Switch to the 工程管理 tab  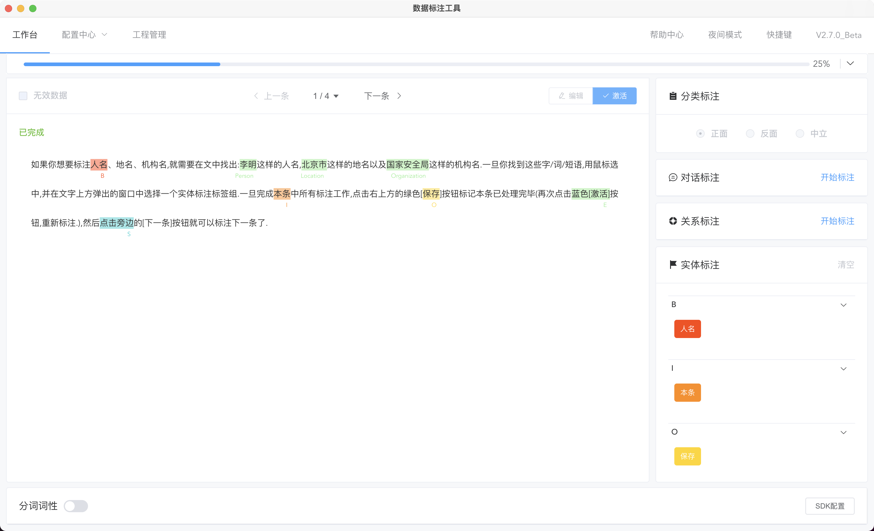coord(149,35)
